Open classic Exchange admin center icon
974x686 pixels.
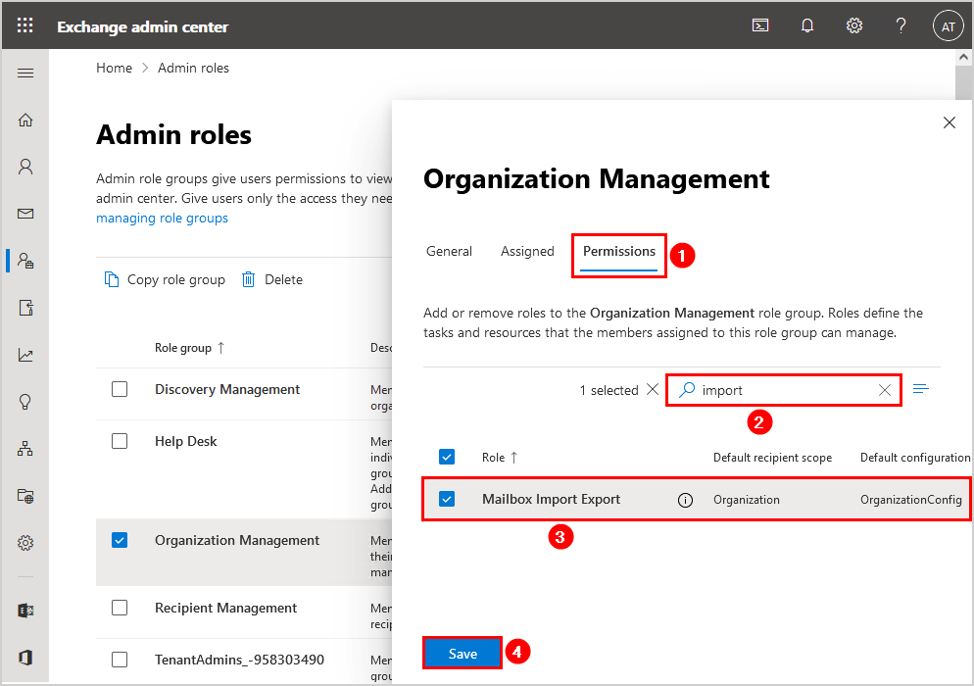coord(25,611)
